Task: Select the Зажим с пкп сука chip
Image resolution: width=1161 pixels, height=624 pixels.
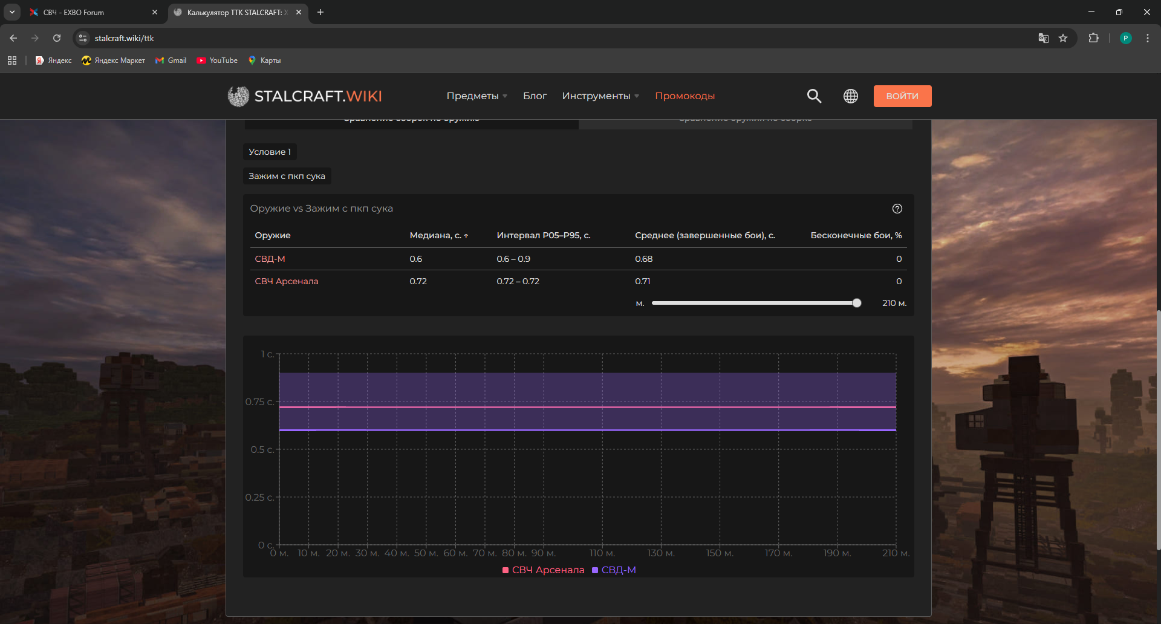Action: pos(287,176)
